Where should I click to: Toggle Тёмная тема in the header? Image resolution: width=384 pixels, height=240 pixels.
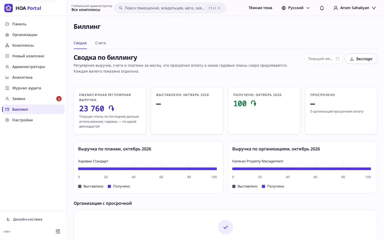pos(260,8)
